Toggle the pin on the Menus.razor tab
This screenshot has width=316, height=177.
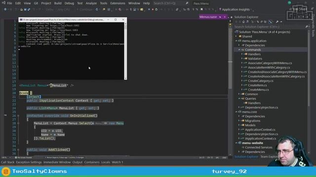point(220,17)
